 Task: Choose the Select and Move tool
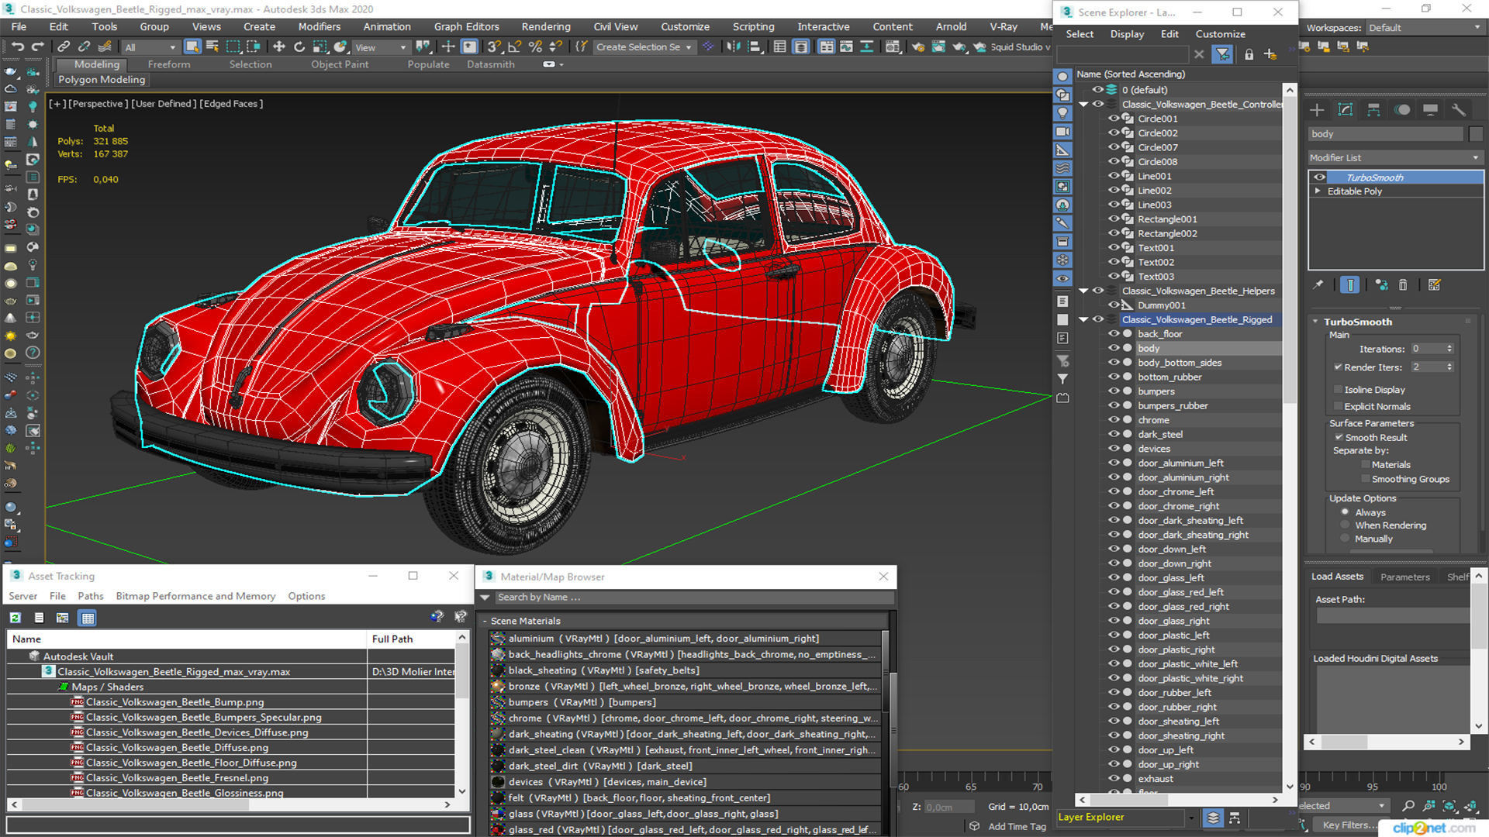click(x=279, y=47)
